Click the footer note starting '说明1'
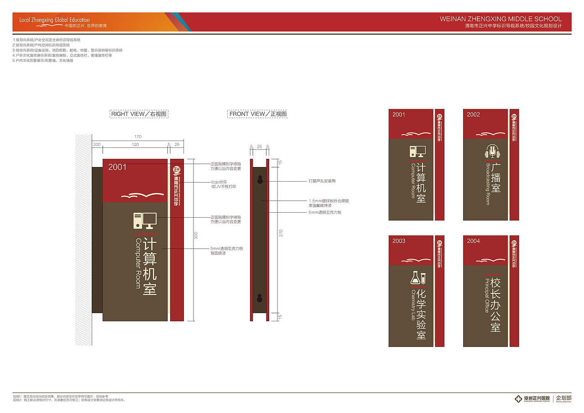The height and width of the screenshot is (413, 584). [x=61, y=397]
